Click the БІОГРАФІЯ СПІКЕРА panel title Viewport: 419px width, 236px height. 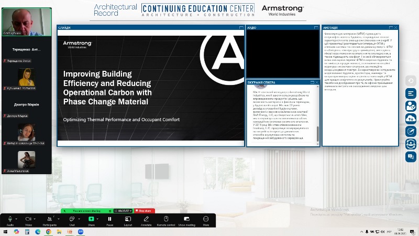pyautogui.click(x=261, y=82)
